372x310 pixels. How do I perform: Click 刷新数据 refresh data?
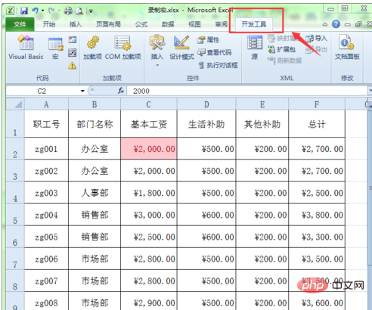point(285,60)
